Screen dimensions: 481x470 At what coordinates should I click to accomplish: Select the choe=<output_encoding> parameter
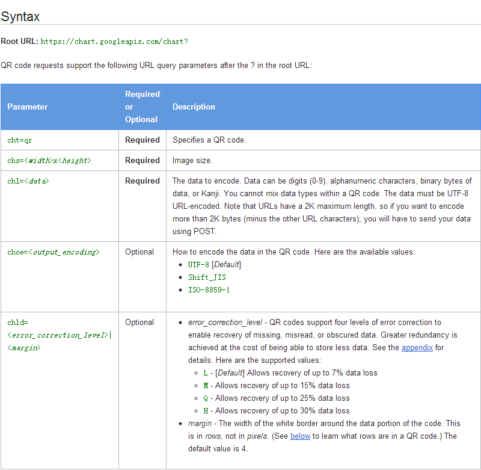pyautogui.click(x=54, y=252)
